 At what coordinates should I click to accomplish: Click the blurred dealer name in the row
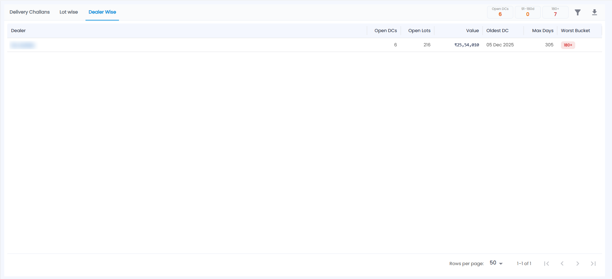[x=23, y=45]
